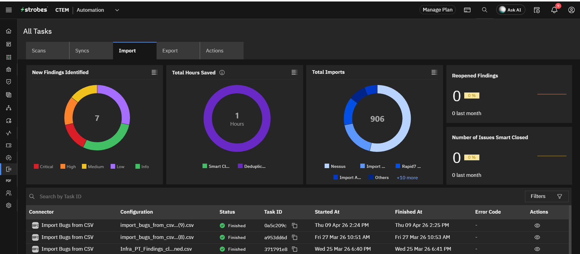View details of task 0a5c209c

[537, 226]
